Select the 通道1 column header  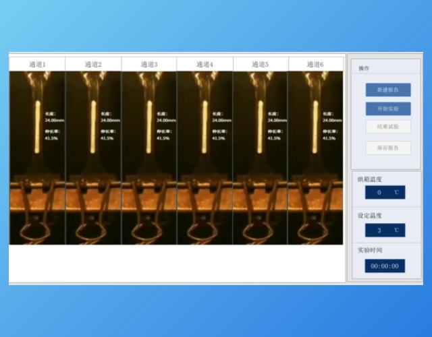37,65
